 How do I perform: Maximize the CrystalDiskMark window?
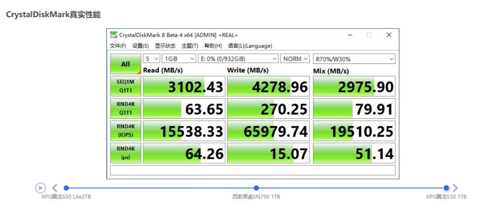369,35
